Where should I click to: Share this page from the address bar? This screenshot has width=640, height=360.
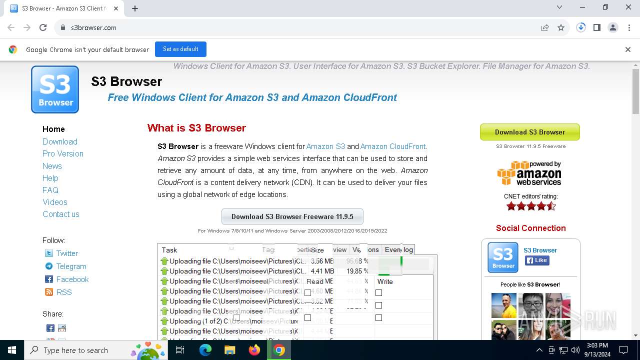pos(545,27)
